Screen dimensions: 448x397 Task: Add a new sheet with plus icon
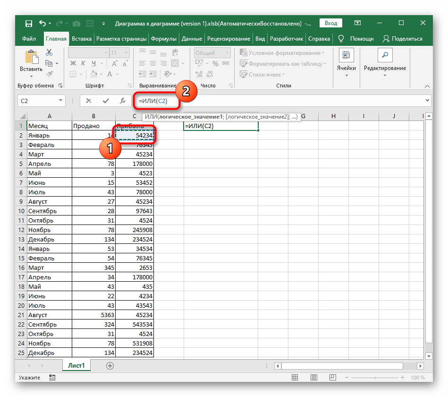[x=110, y=366]
